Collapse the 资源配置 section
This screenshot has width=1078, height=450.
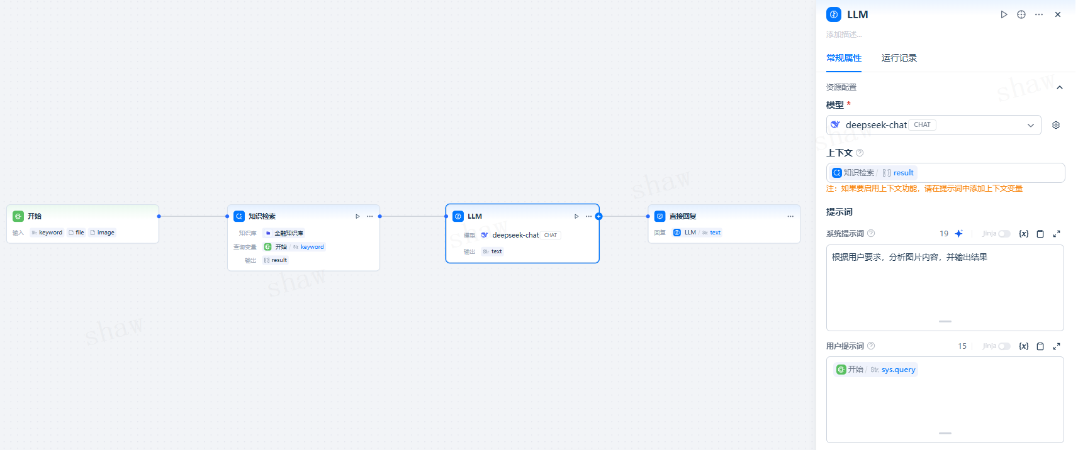click(1060, 87)
